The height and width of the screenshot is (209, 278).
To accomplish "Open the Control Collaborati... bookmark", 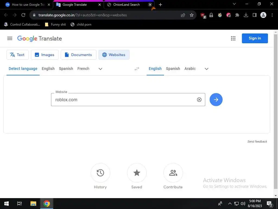I will [22, 24].
